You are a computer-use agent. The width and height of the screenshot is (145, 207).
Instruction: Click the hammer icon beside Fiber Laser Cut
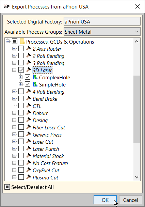pos(29,127)
